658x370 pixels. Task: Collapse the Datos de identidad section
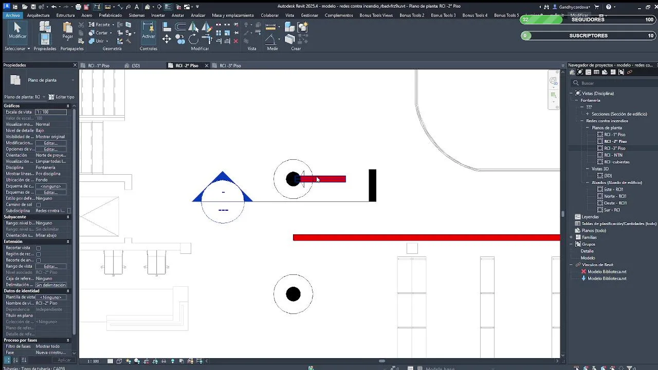tap(68, 291)
